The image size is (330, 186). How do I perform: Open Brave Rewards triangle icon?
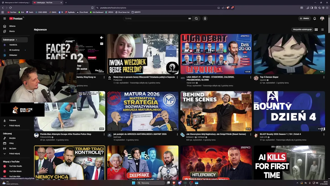coord(232,8)
